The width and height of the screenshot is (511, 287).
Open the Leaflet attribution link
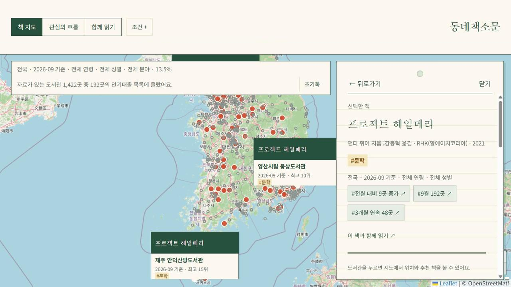point(445,283)
